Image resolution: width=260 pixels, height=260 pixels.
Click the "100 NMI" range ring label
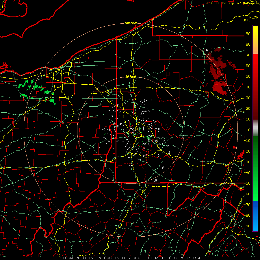[x=131, y=23]
